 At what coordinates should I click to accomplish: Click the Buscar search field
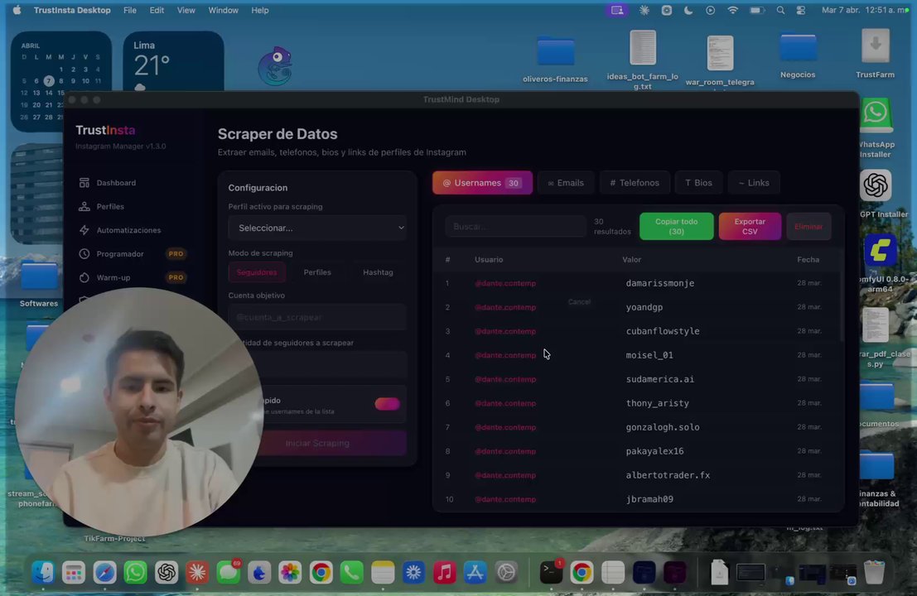click(x=515, y=226)
